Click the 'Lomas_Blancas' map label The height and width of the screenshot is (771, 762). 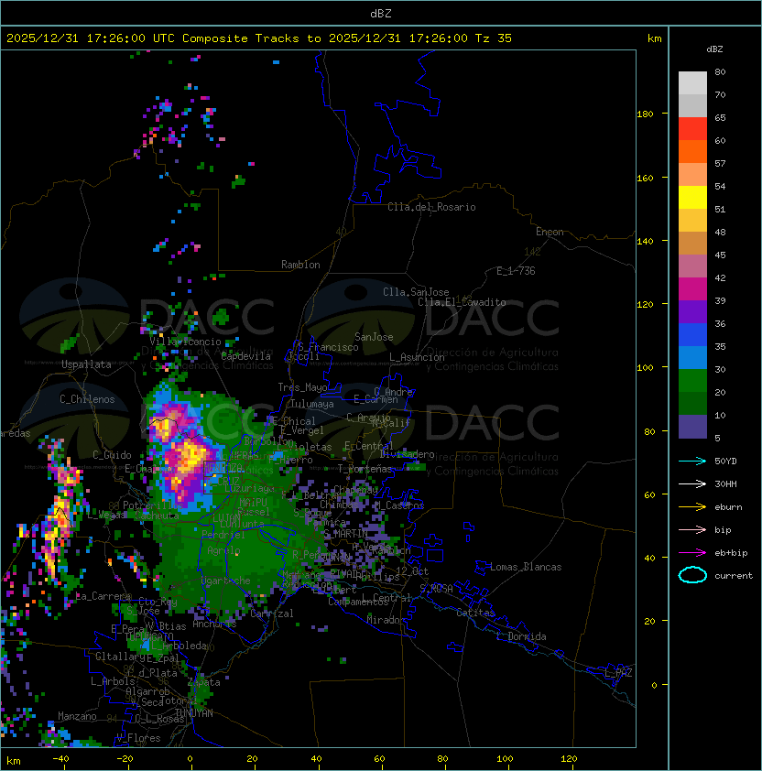(526, 567)
